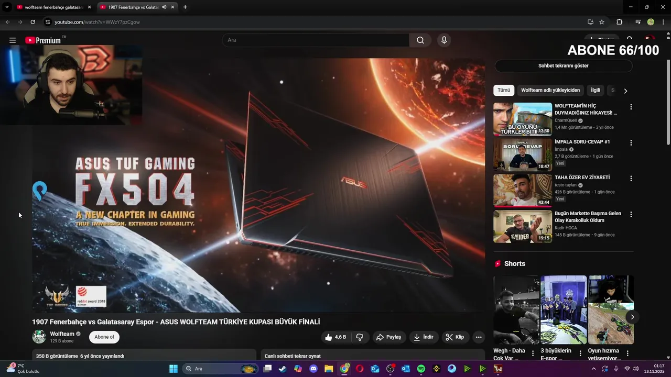
Task: Like the video showing 4,6 B
Action: pos(335,337)
